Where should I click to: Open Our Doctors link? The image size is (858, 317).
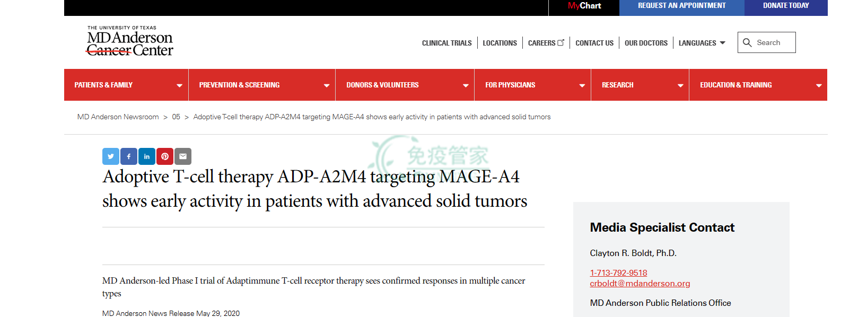(x=646, y=43)
